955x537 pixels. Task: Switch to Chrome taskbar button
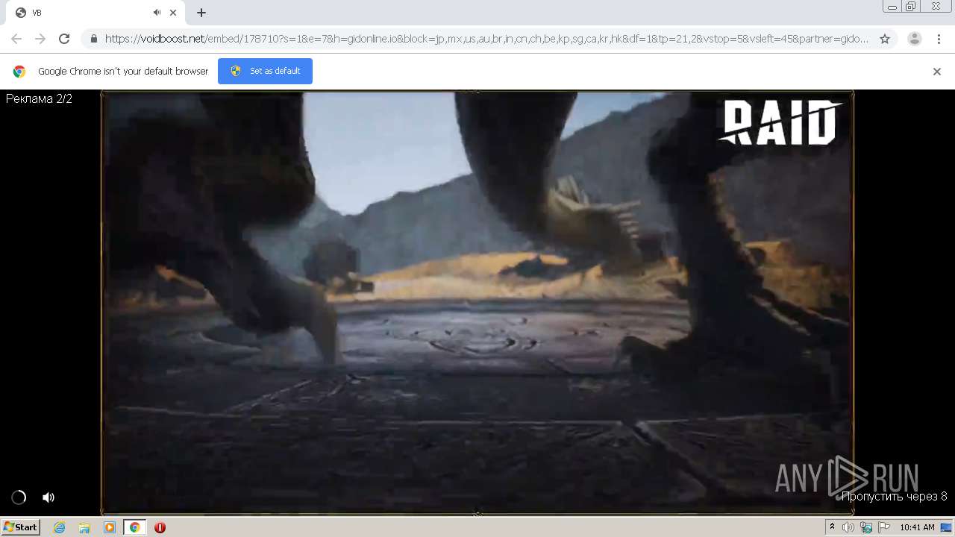tap(134, 527)
